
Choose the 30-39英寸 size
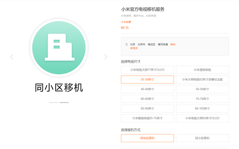pyautogui.click(x=147, y=79)
